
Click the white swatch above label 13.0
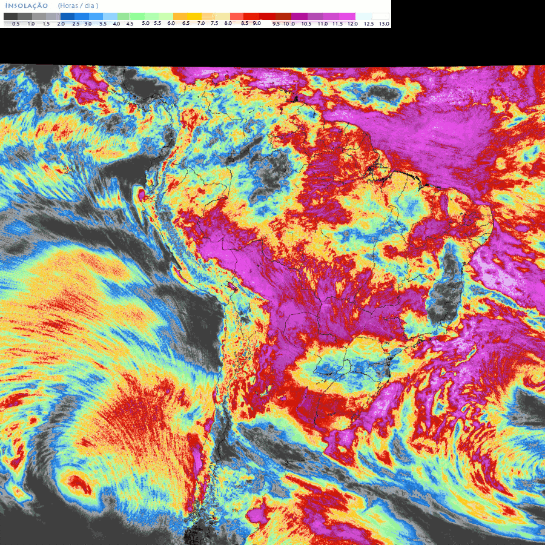pos(381,16)
